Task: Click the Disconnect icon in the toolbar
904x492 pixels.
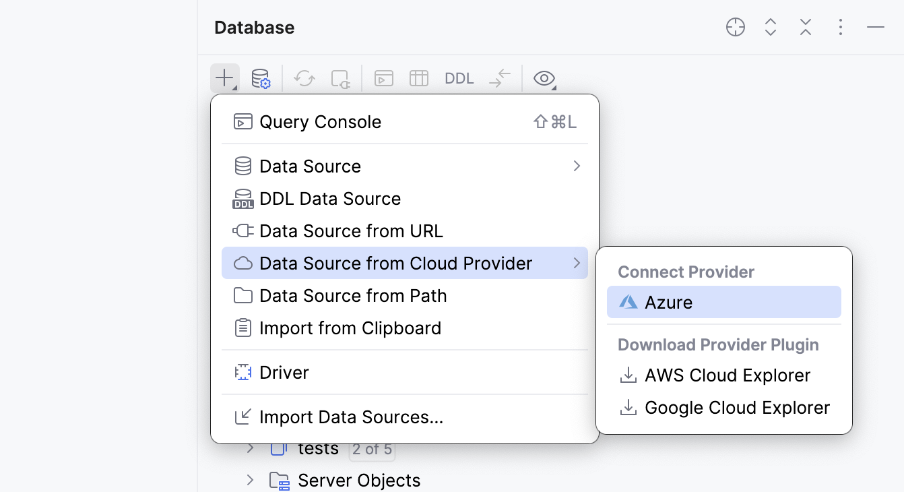Action: pos(340,79)
